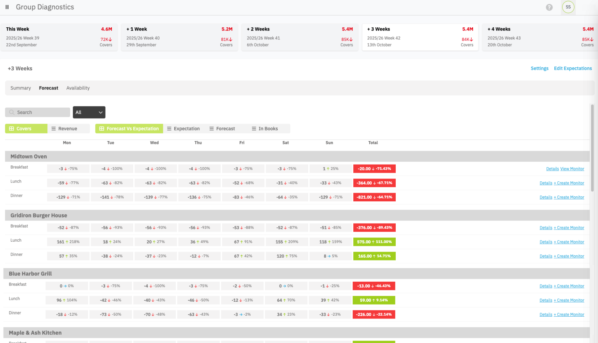The image size is (598, 343).
Task: Click the help question mark icon
Action: point(549,7)
